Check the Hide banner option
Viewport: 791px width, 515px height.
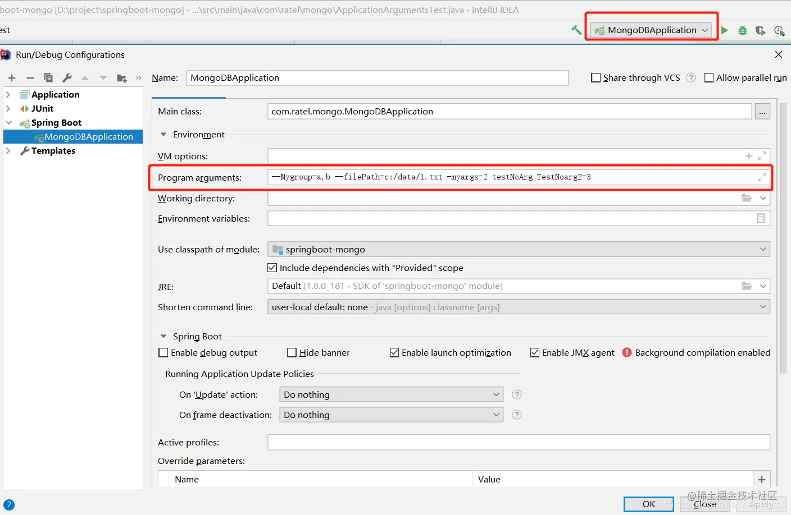292,352
